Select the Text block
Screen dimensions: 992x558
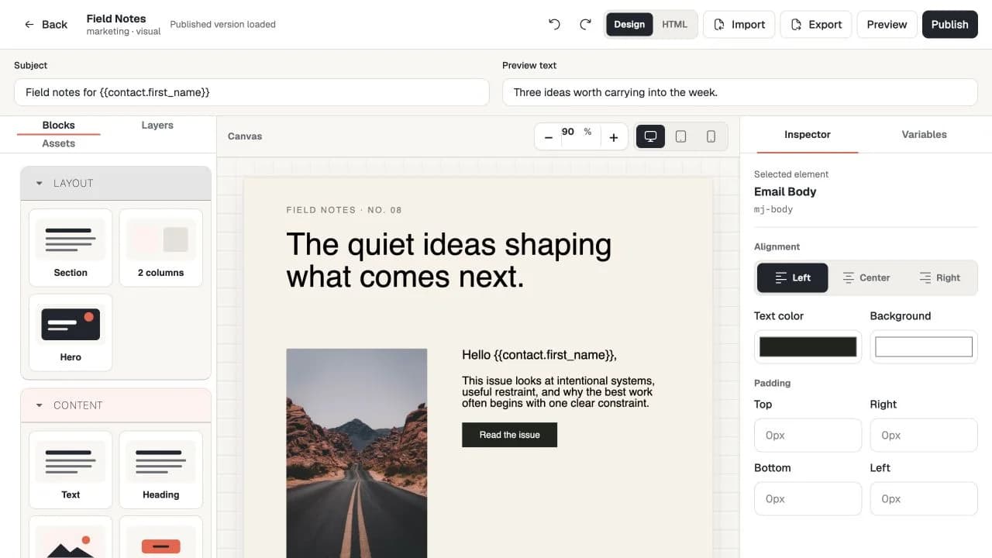pos(71,470)
